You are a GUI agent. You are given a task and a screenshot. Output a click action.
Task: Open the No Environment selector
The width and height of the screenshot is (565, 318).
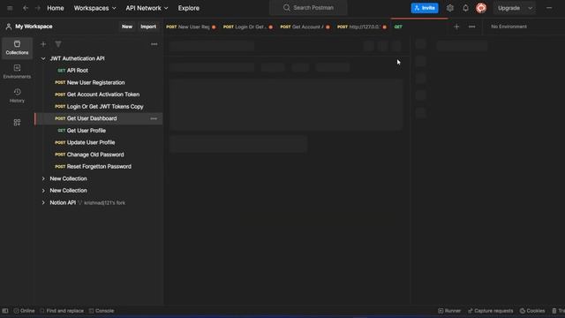(x=508, y=26)
